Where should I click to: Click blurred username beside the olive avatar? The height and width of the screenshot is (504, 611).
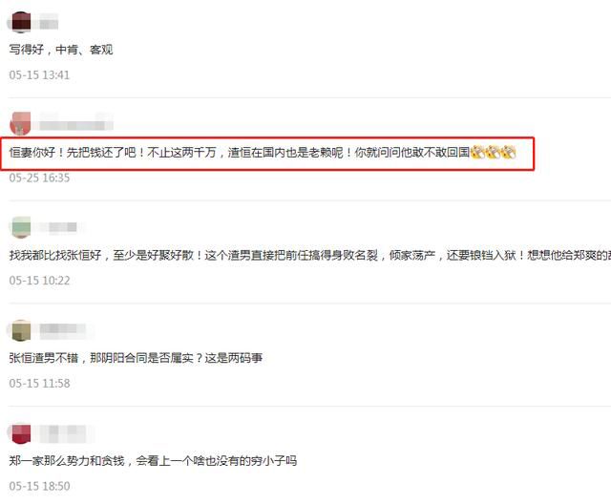point(63,330)
